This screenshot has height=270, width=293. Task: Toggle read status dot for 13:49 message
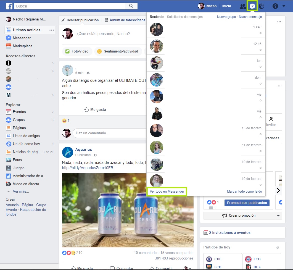click(260, 33)
